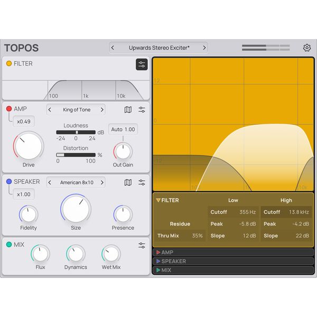Open the FILTER section settings sliders icon
The image size is (317, 317).
point(142,64)
